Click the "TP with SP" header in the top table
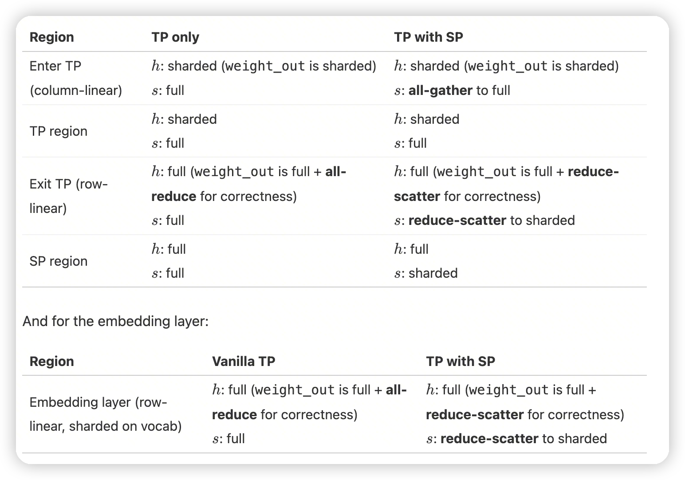Viewport: 685px width, 480px height. click(x=428, y=37)
